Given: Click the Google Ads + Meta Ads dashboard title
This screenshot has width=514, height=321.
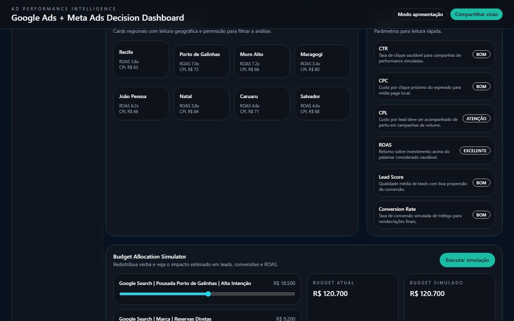Looking at the screenshot, I should [x=98, y=18].
